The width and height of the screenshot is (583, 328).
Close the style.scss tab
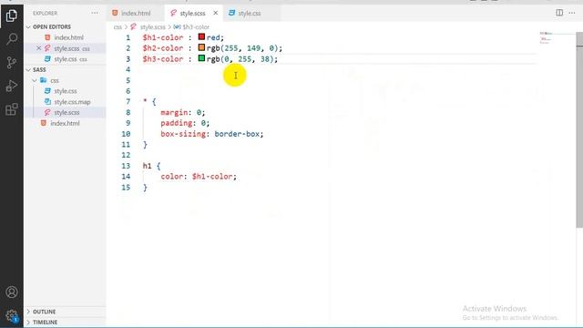pos(215,13)
